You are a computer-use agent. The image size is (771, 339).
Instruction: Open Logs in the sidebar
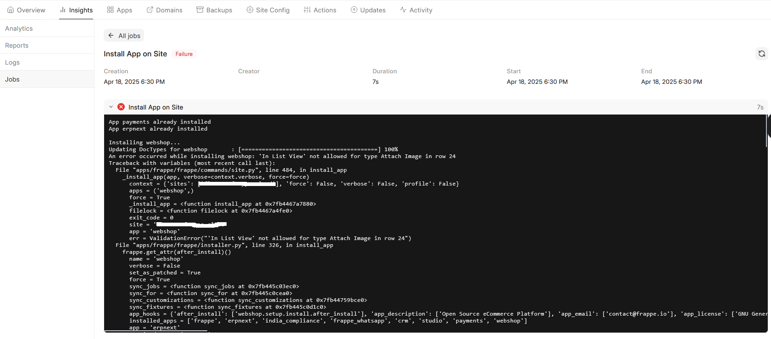[47, 62]
